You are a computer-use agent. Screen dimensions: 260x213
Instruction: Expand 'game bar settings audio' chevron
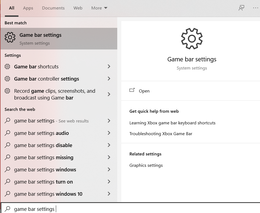coord(109,133)
